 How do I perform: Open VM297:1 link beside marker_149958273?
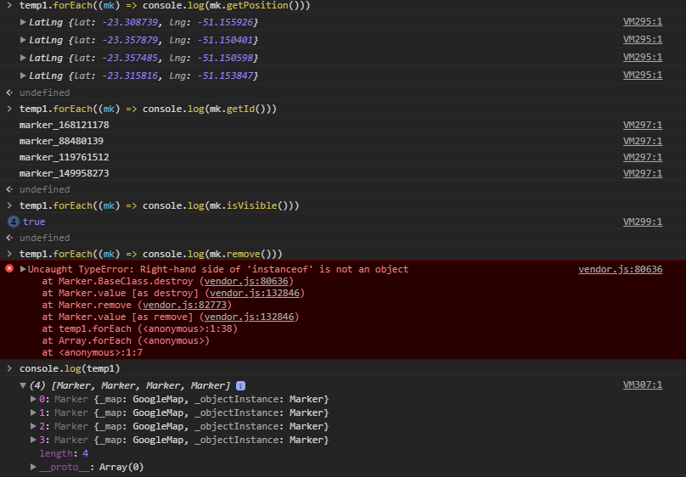pyautogui.click(x=642, y=174)
